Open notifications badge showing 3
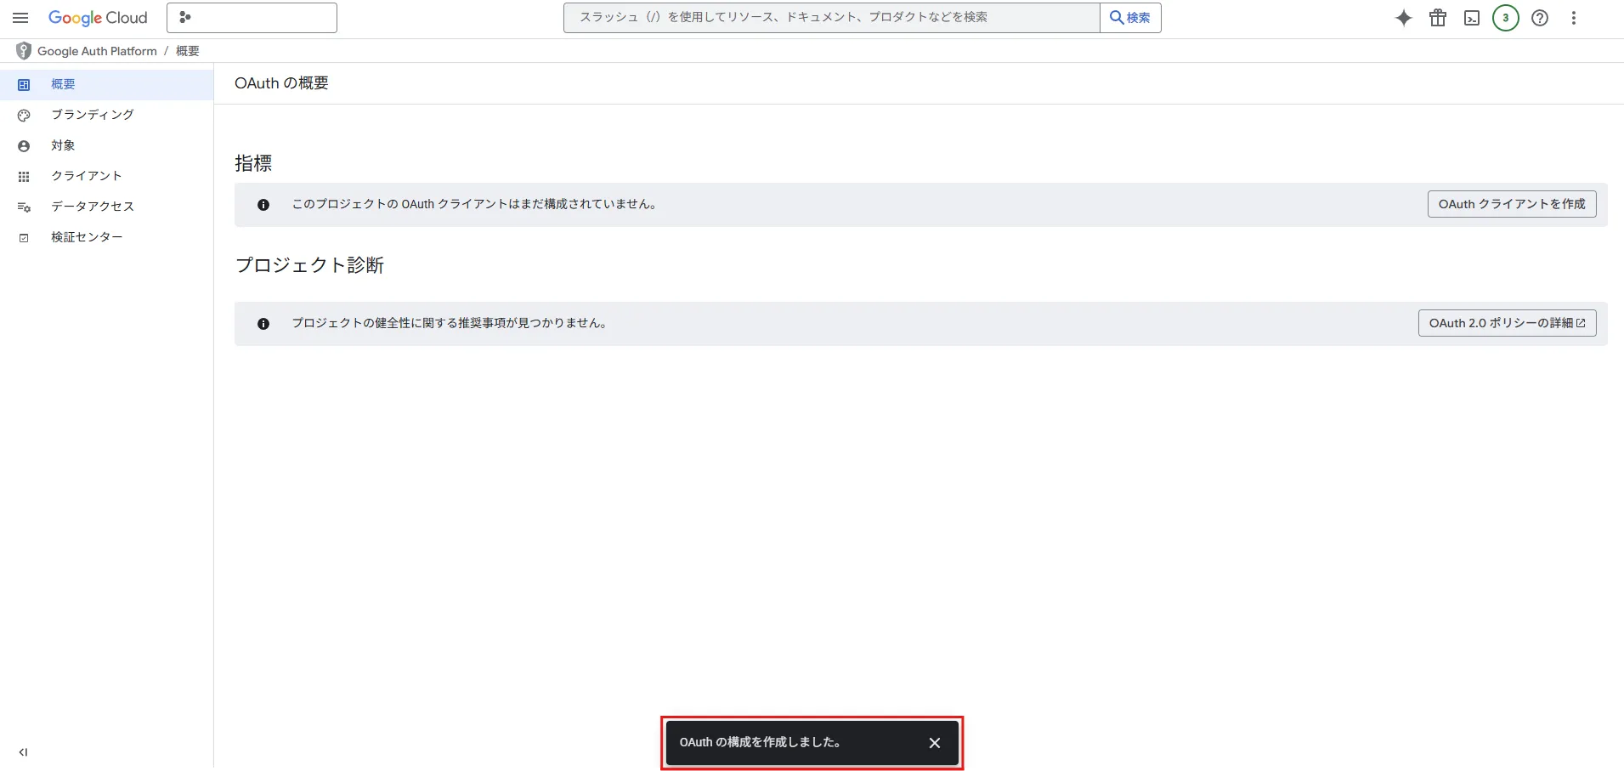The width and height of the screenshot is (1624, 771). [1506, 18]
